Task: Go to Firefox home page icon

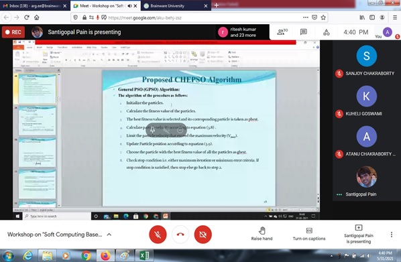Action: tap(37, 17)
